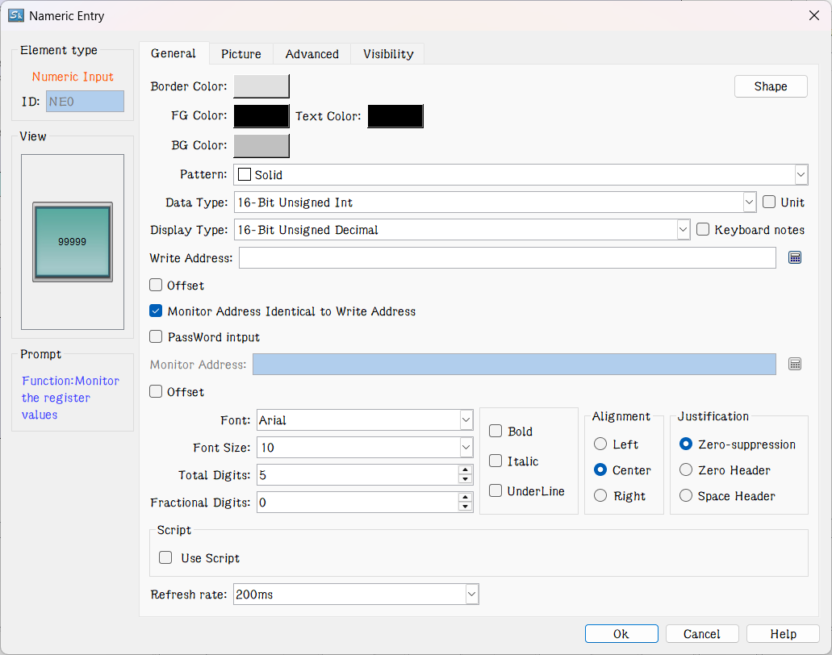Click the Write Address calculator icon

pyautogui.click(x=795, y=257)
